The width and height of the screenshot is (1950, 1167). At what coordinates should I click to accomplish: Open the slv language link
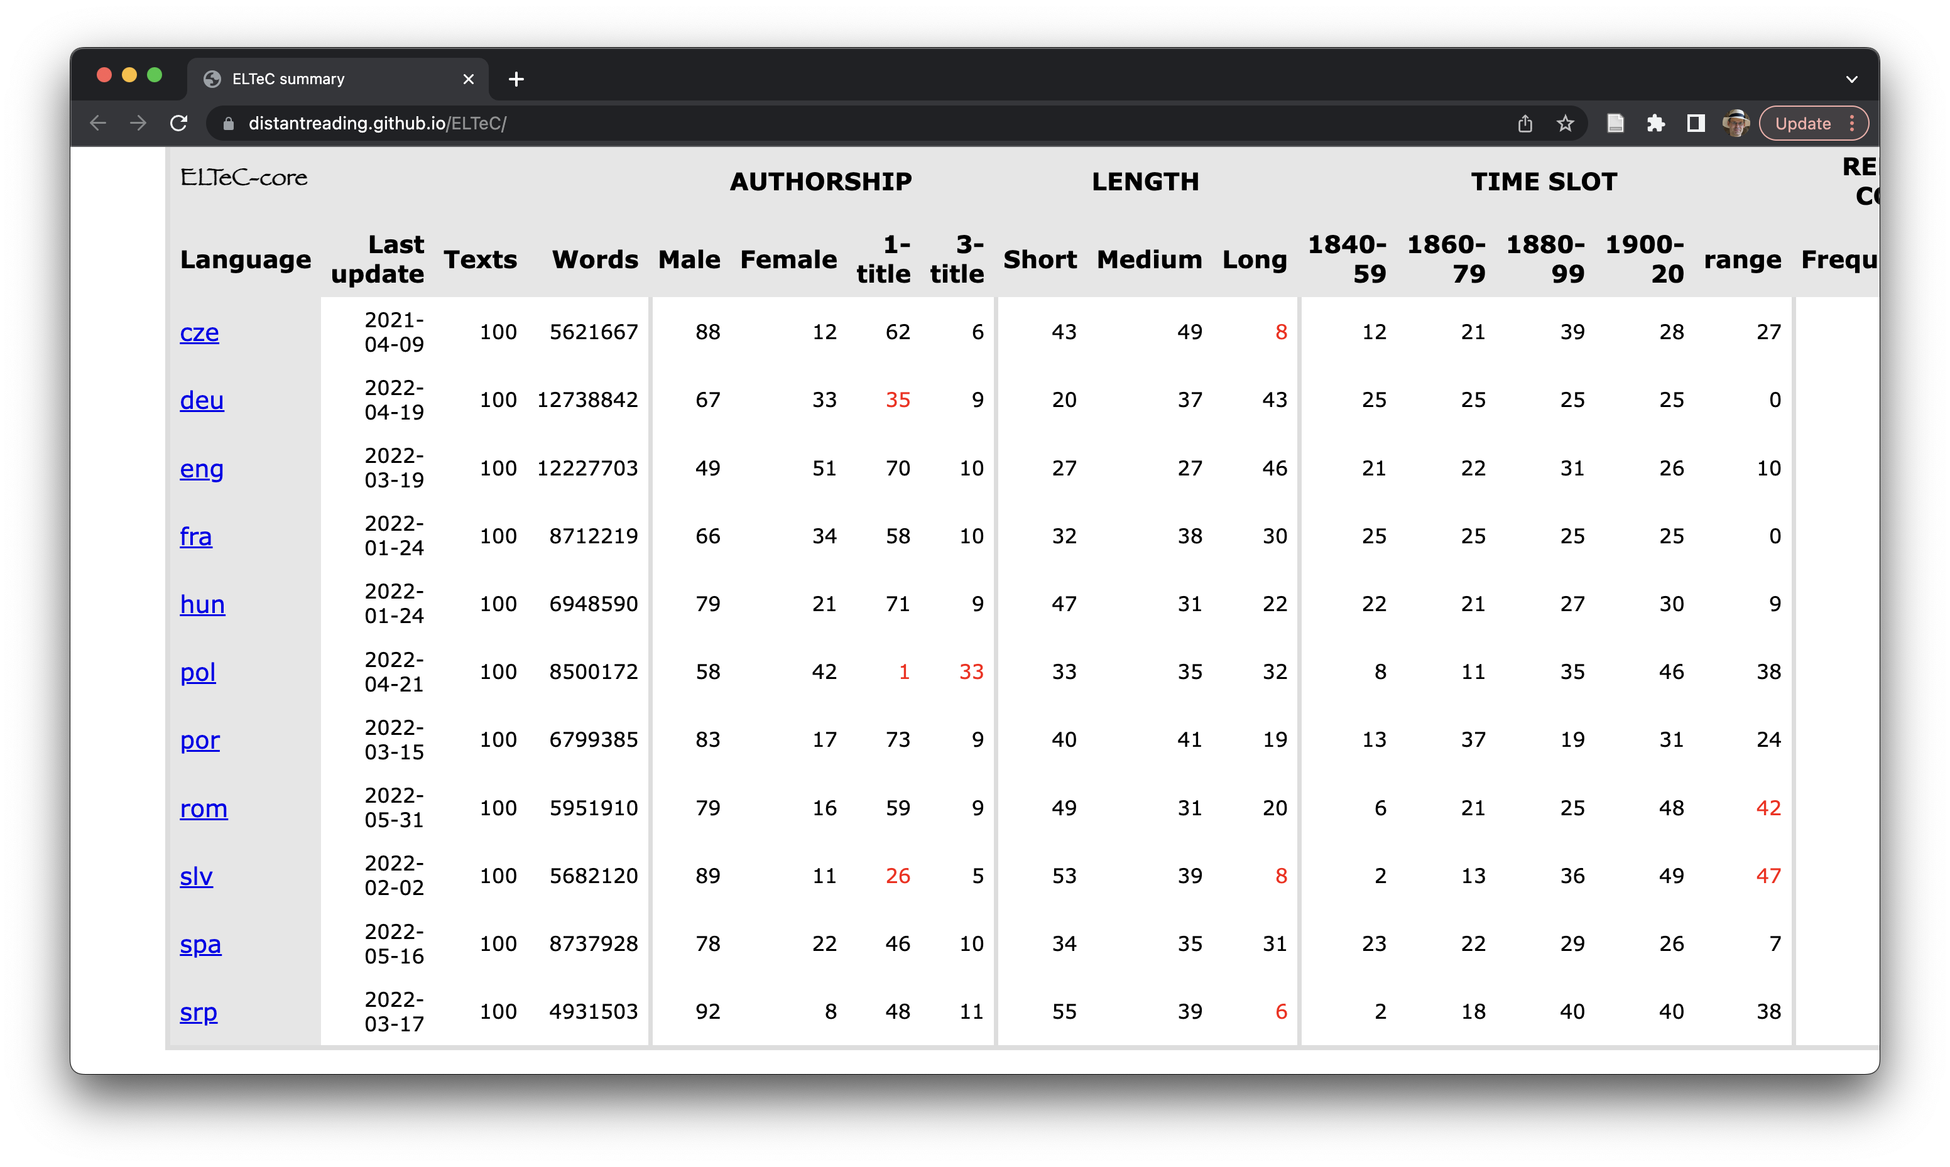(196, 876)
